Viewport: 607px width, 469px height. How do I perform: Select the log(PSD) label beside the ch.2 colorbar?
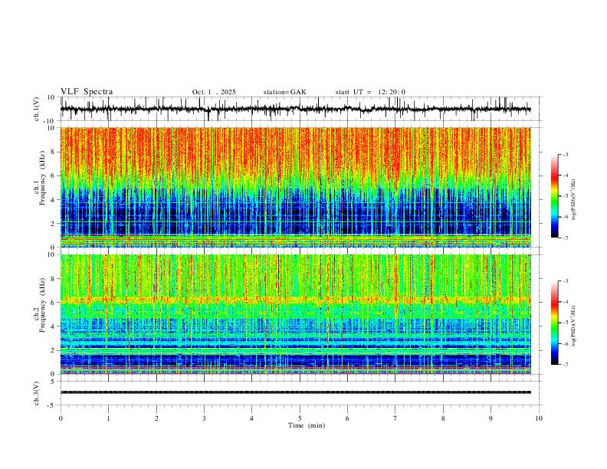click(x=573, y=326)
